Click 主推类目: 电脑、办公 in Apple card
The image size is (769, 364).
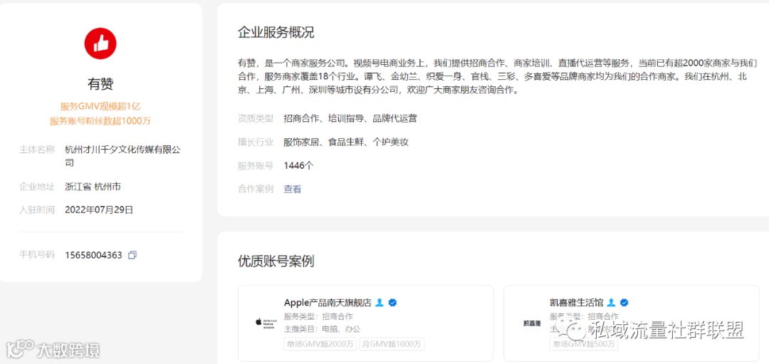pos(323,328)
